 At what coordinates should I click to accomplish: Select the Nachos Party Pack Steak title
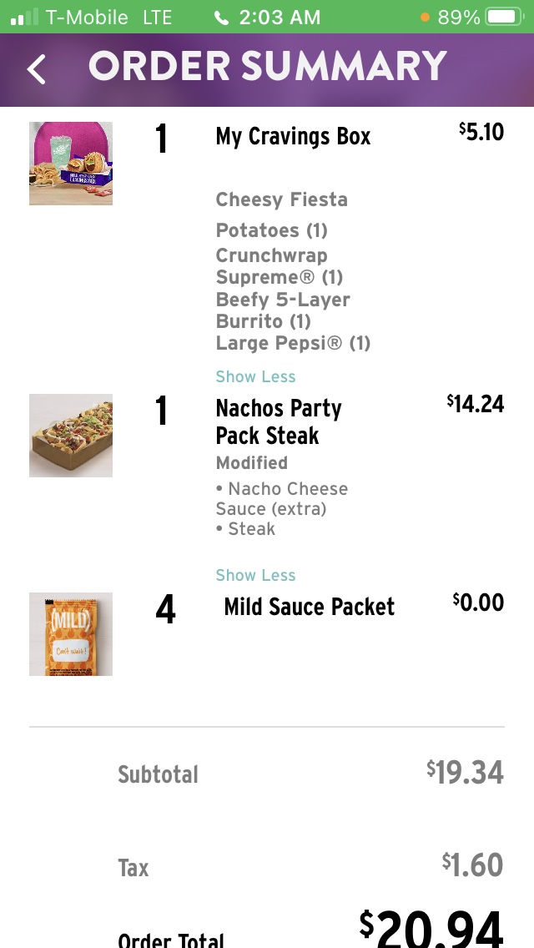pos(279,422)
